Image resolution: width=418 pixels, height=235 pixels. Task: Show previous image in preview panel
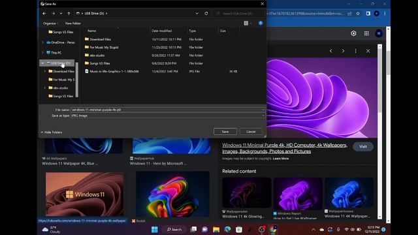(331, 51)
